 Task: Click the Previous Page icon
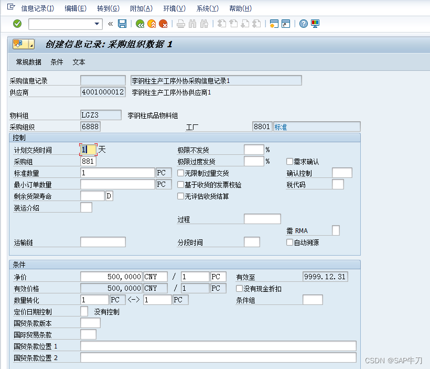coord(233,24)
